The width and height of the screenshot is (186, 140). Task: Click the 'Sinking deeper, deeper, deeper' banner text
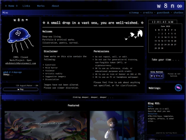pyautogui.click(x=93, y=97)
